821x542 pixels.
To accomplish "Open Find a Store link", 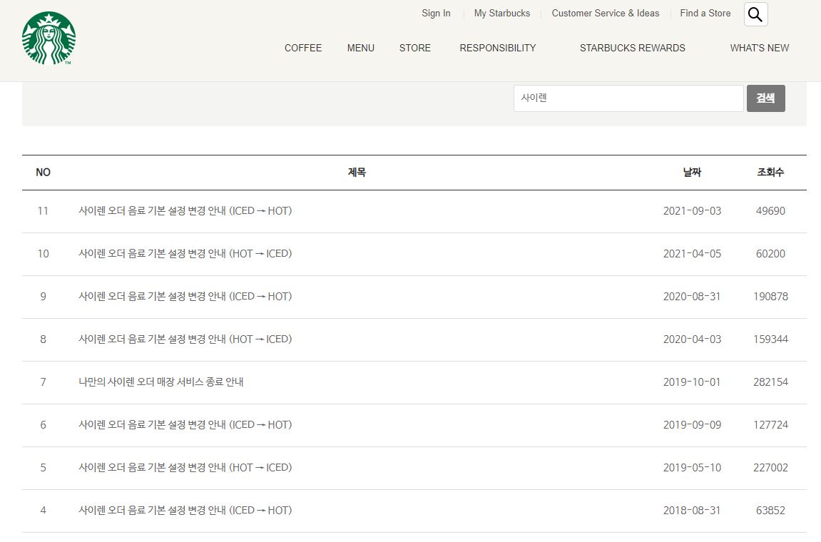I will [705, 13].
